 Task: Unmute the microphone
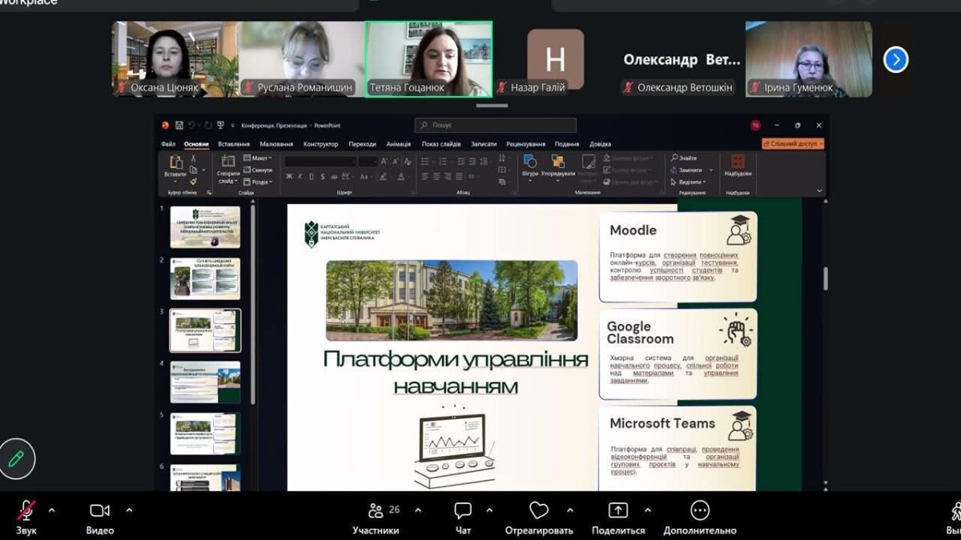point(26,510)
